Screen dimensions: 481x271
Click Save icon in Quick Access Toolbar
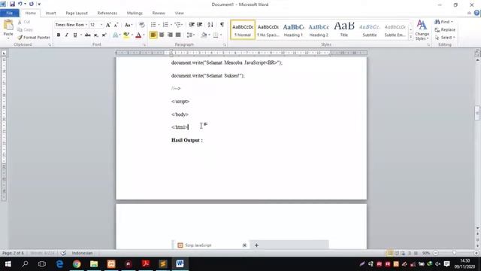[x=12, y=5]
